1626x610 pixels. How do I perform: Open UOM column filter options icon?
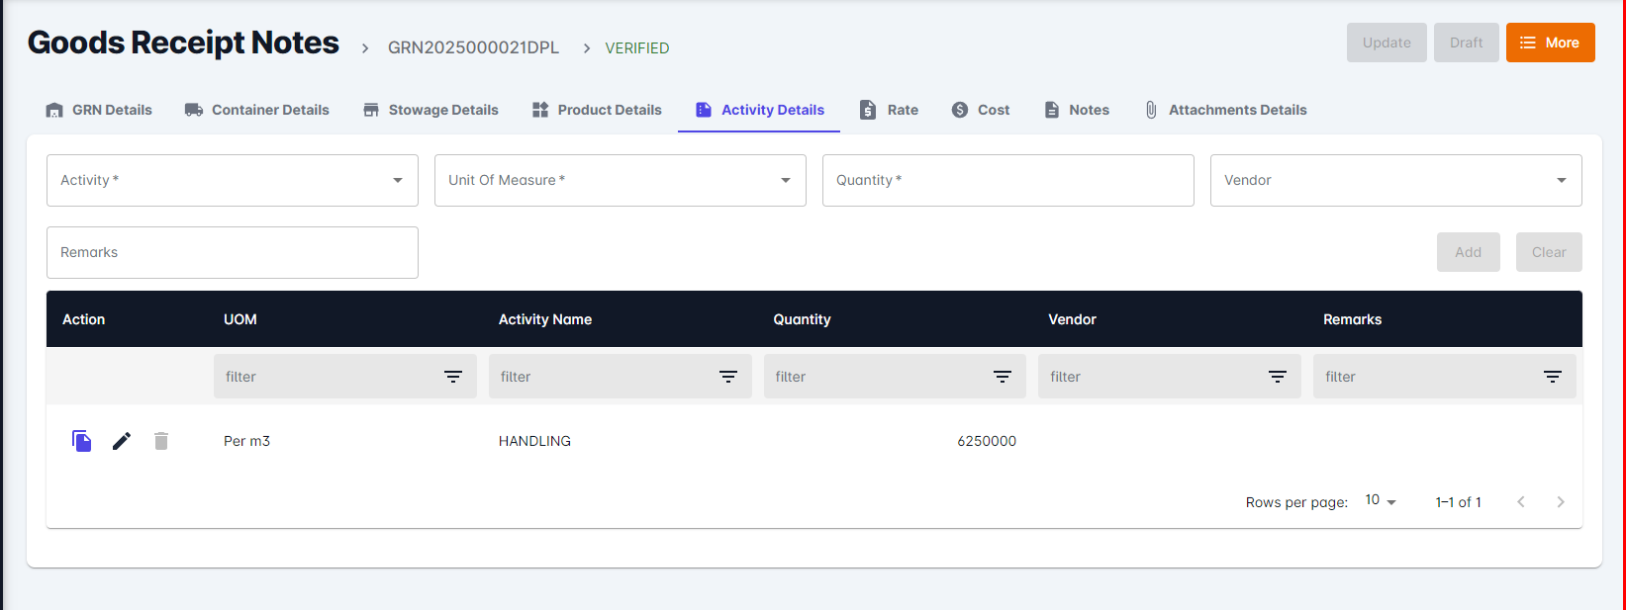453,377
